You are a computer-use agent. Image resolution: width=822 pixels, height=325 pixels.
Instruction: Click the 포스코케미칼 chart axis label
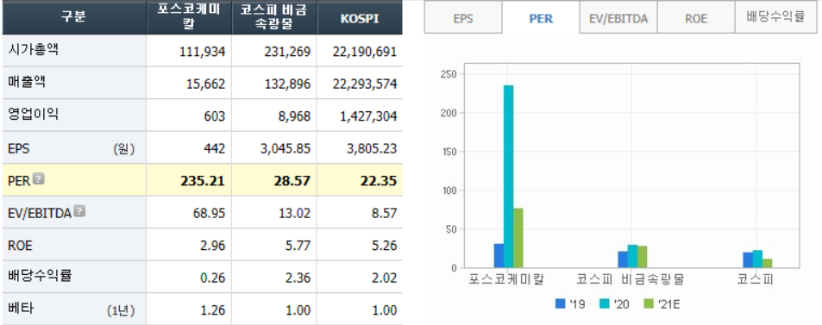(506, 278)
